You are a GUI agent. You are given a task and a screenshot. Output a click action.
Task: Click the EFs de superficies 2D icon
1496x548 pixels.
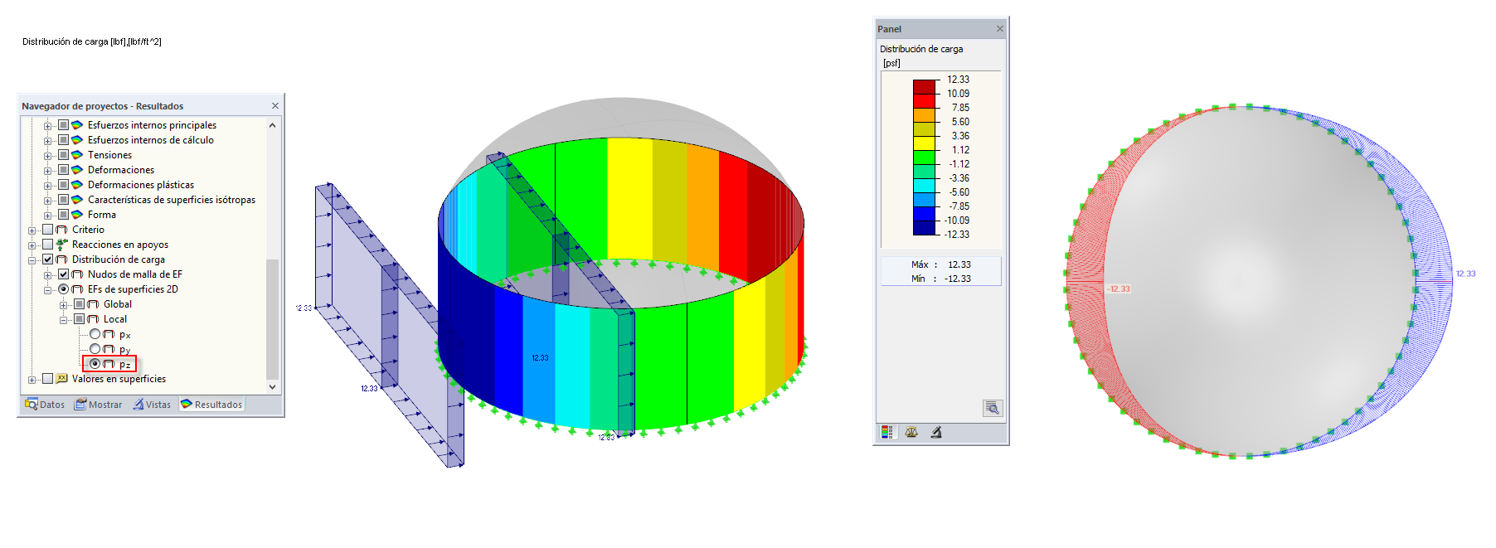click(x=77, y=289)
